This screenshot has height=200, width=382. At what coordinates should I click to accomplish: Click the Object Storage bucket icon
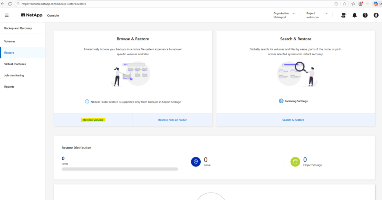tap(295, 162)
